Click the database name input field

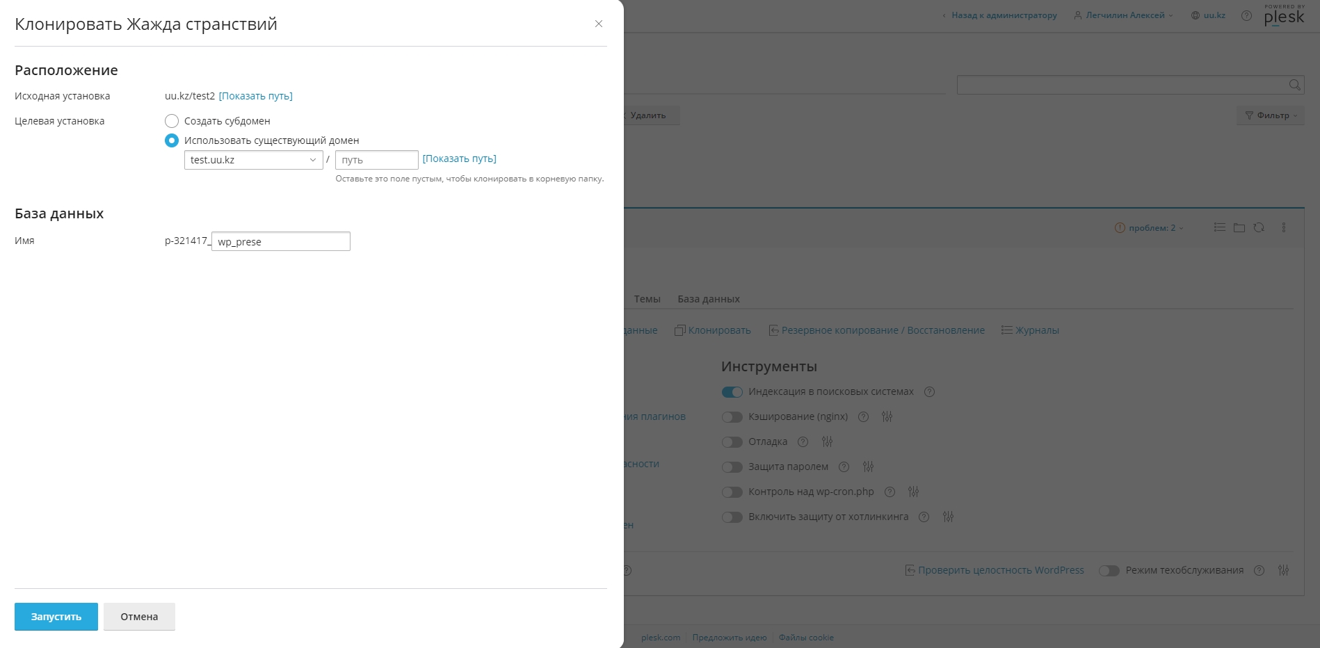click(280, 241)
